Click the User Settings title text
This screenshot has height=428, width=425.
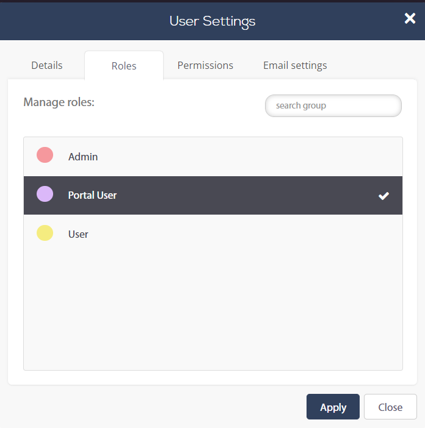pos(212,21)
